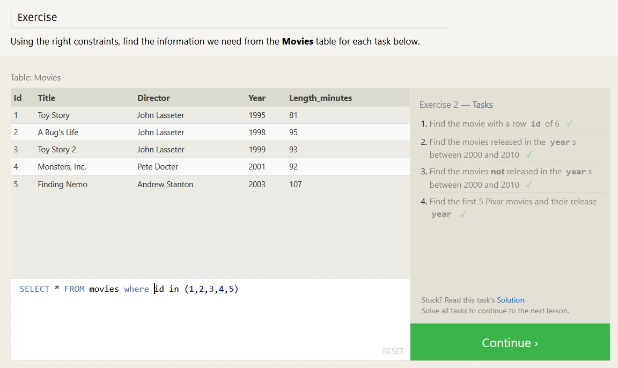Select the Toy Story 2 title cell
618x368 pixels.
tap(57, 150)
